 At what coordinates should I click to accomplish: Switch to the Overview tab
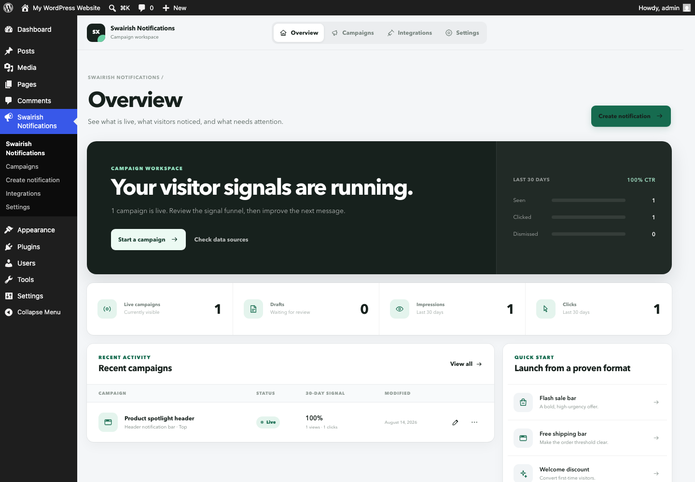[x=299, y=33]
